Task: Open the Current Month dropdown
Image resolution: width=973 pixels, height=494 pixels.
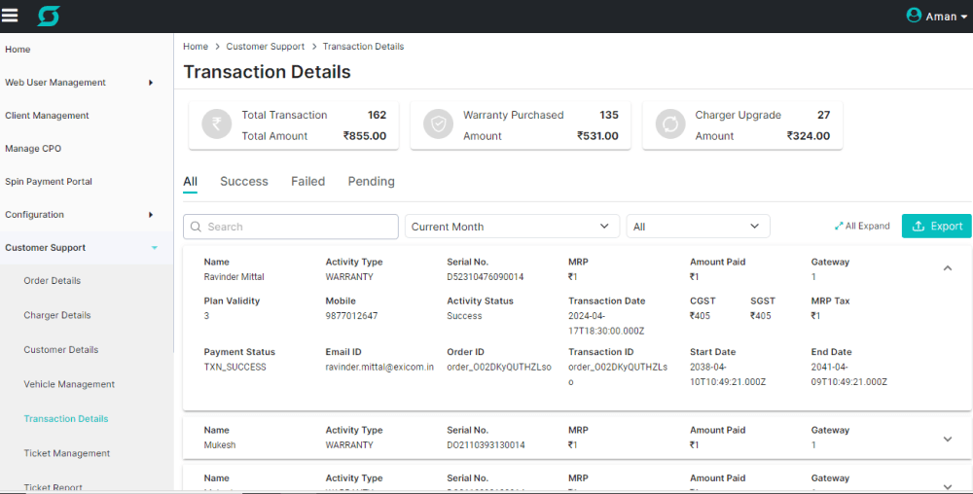Action: click(x=512, y=227)
